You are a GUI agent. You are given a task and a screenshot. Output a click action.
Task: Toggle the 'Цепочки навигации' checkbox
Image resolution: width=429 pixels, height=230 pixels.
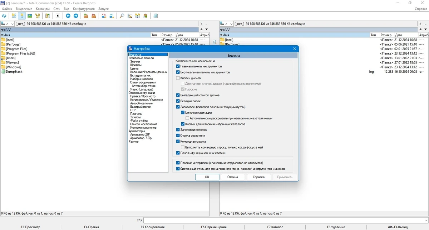click(x=183, y=112)
